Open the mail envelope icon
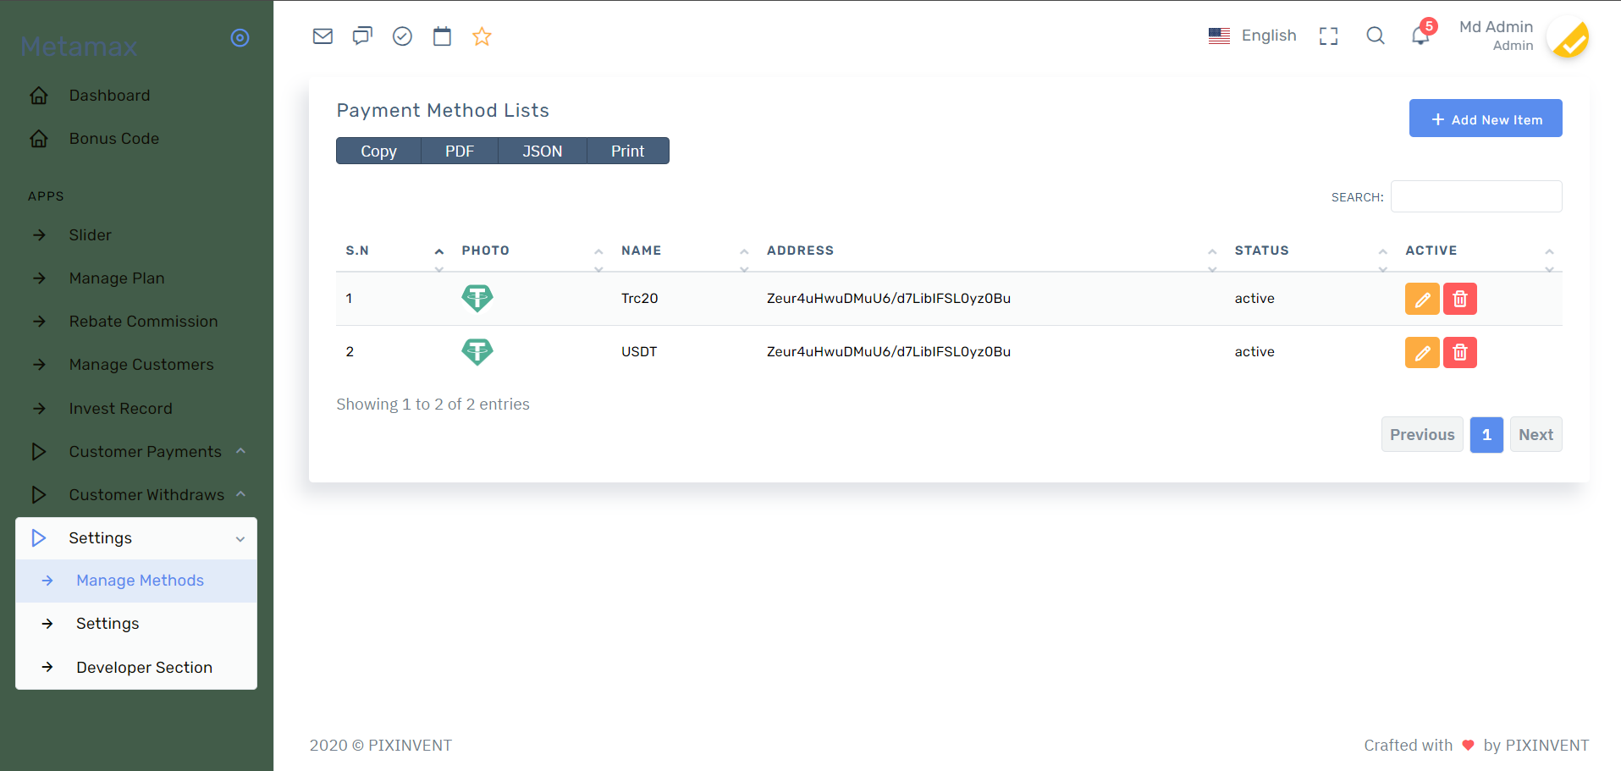 point(323,36)
